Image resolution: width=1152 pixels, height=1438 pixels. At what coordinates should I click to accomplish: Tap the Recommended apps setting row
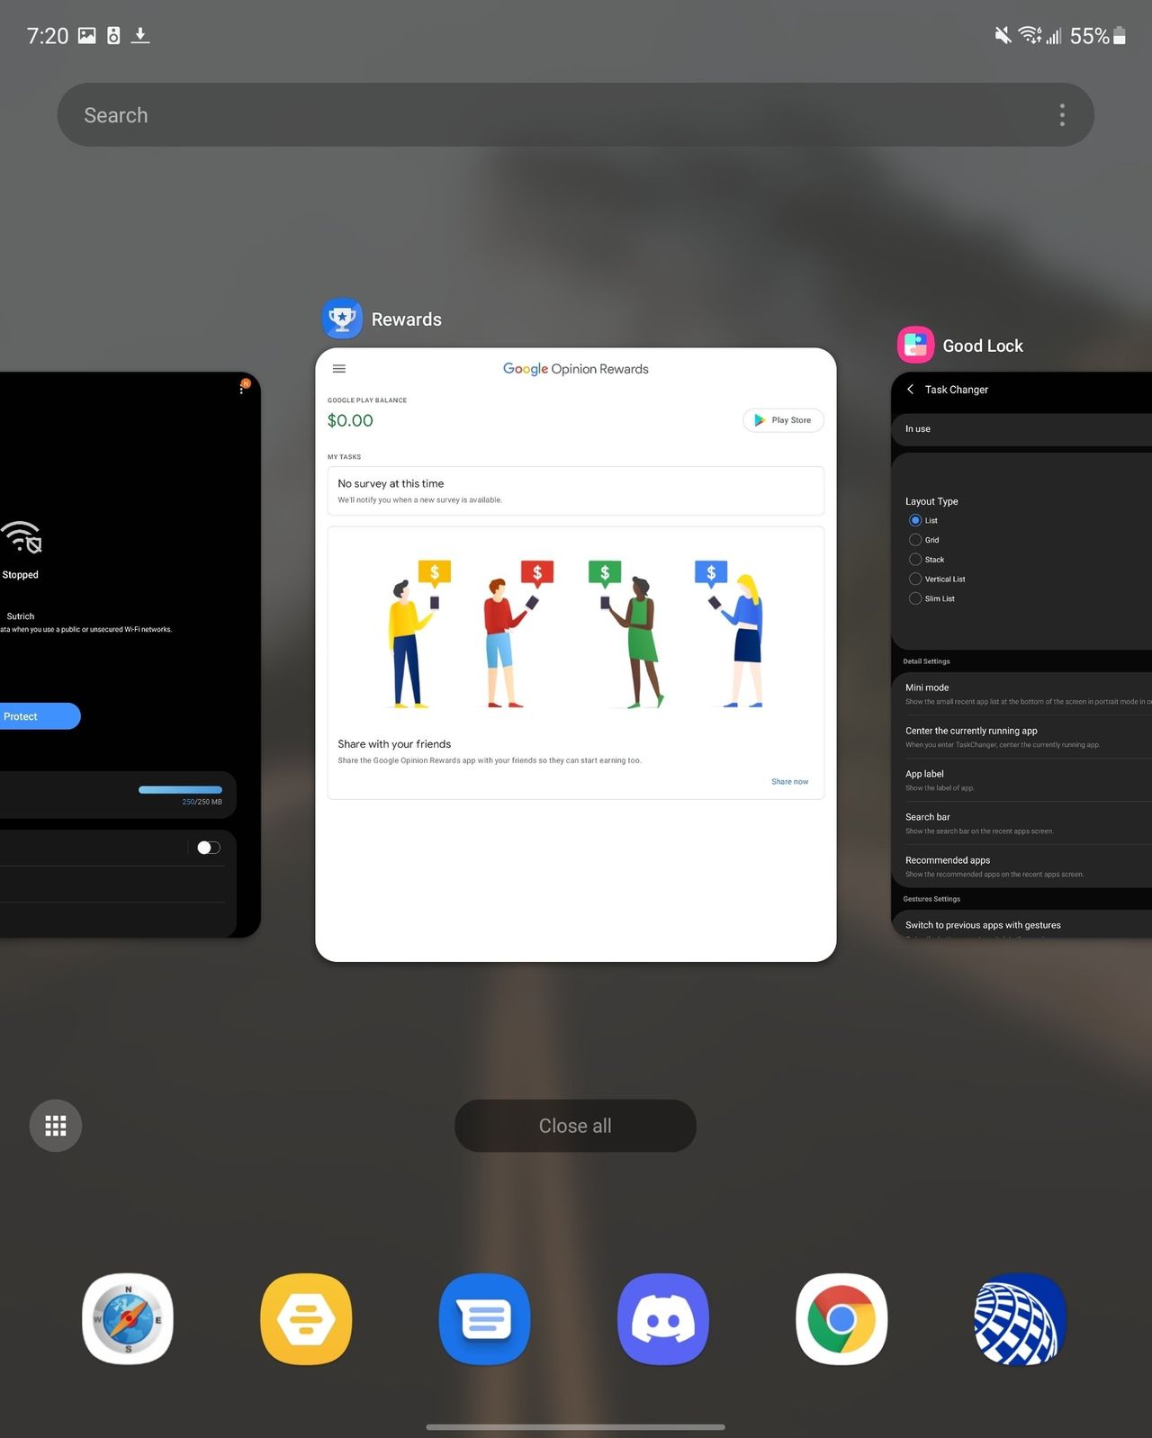pos(1021,867)
